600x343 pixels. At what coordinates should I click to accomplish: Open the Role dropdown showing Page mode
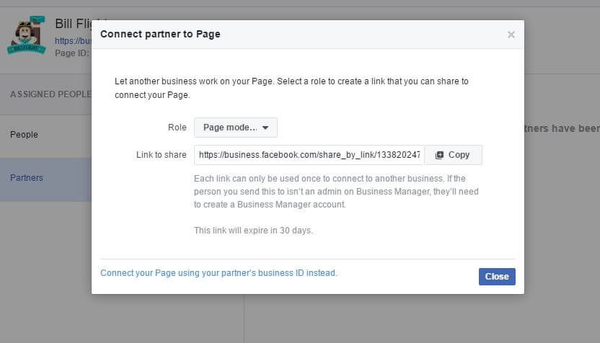click(236, 128)
